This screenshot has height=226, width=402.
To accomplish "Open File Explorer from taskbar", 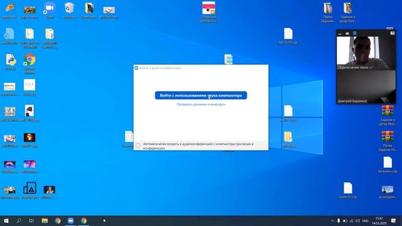I will 45,220.
